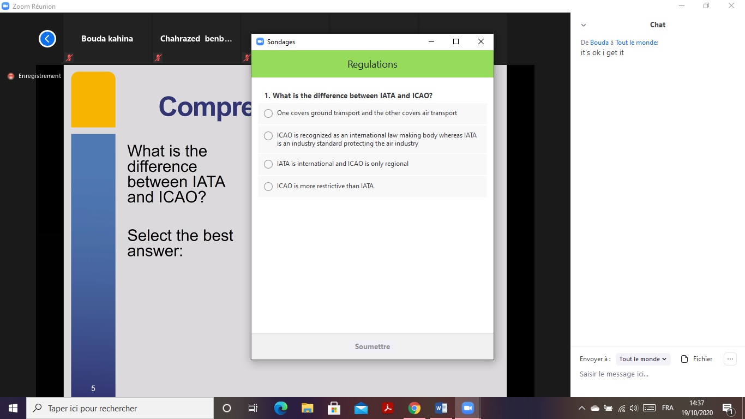Click the Zoom Réunion title bar icon
The width and height of the screenshot is (745, 419).
click(x=6, y=6)
